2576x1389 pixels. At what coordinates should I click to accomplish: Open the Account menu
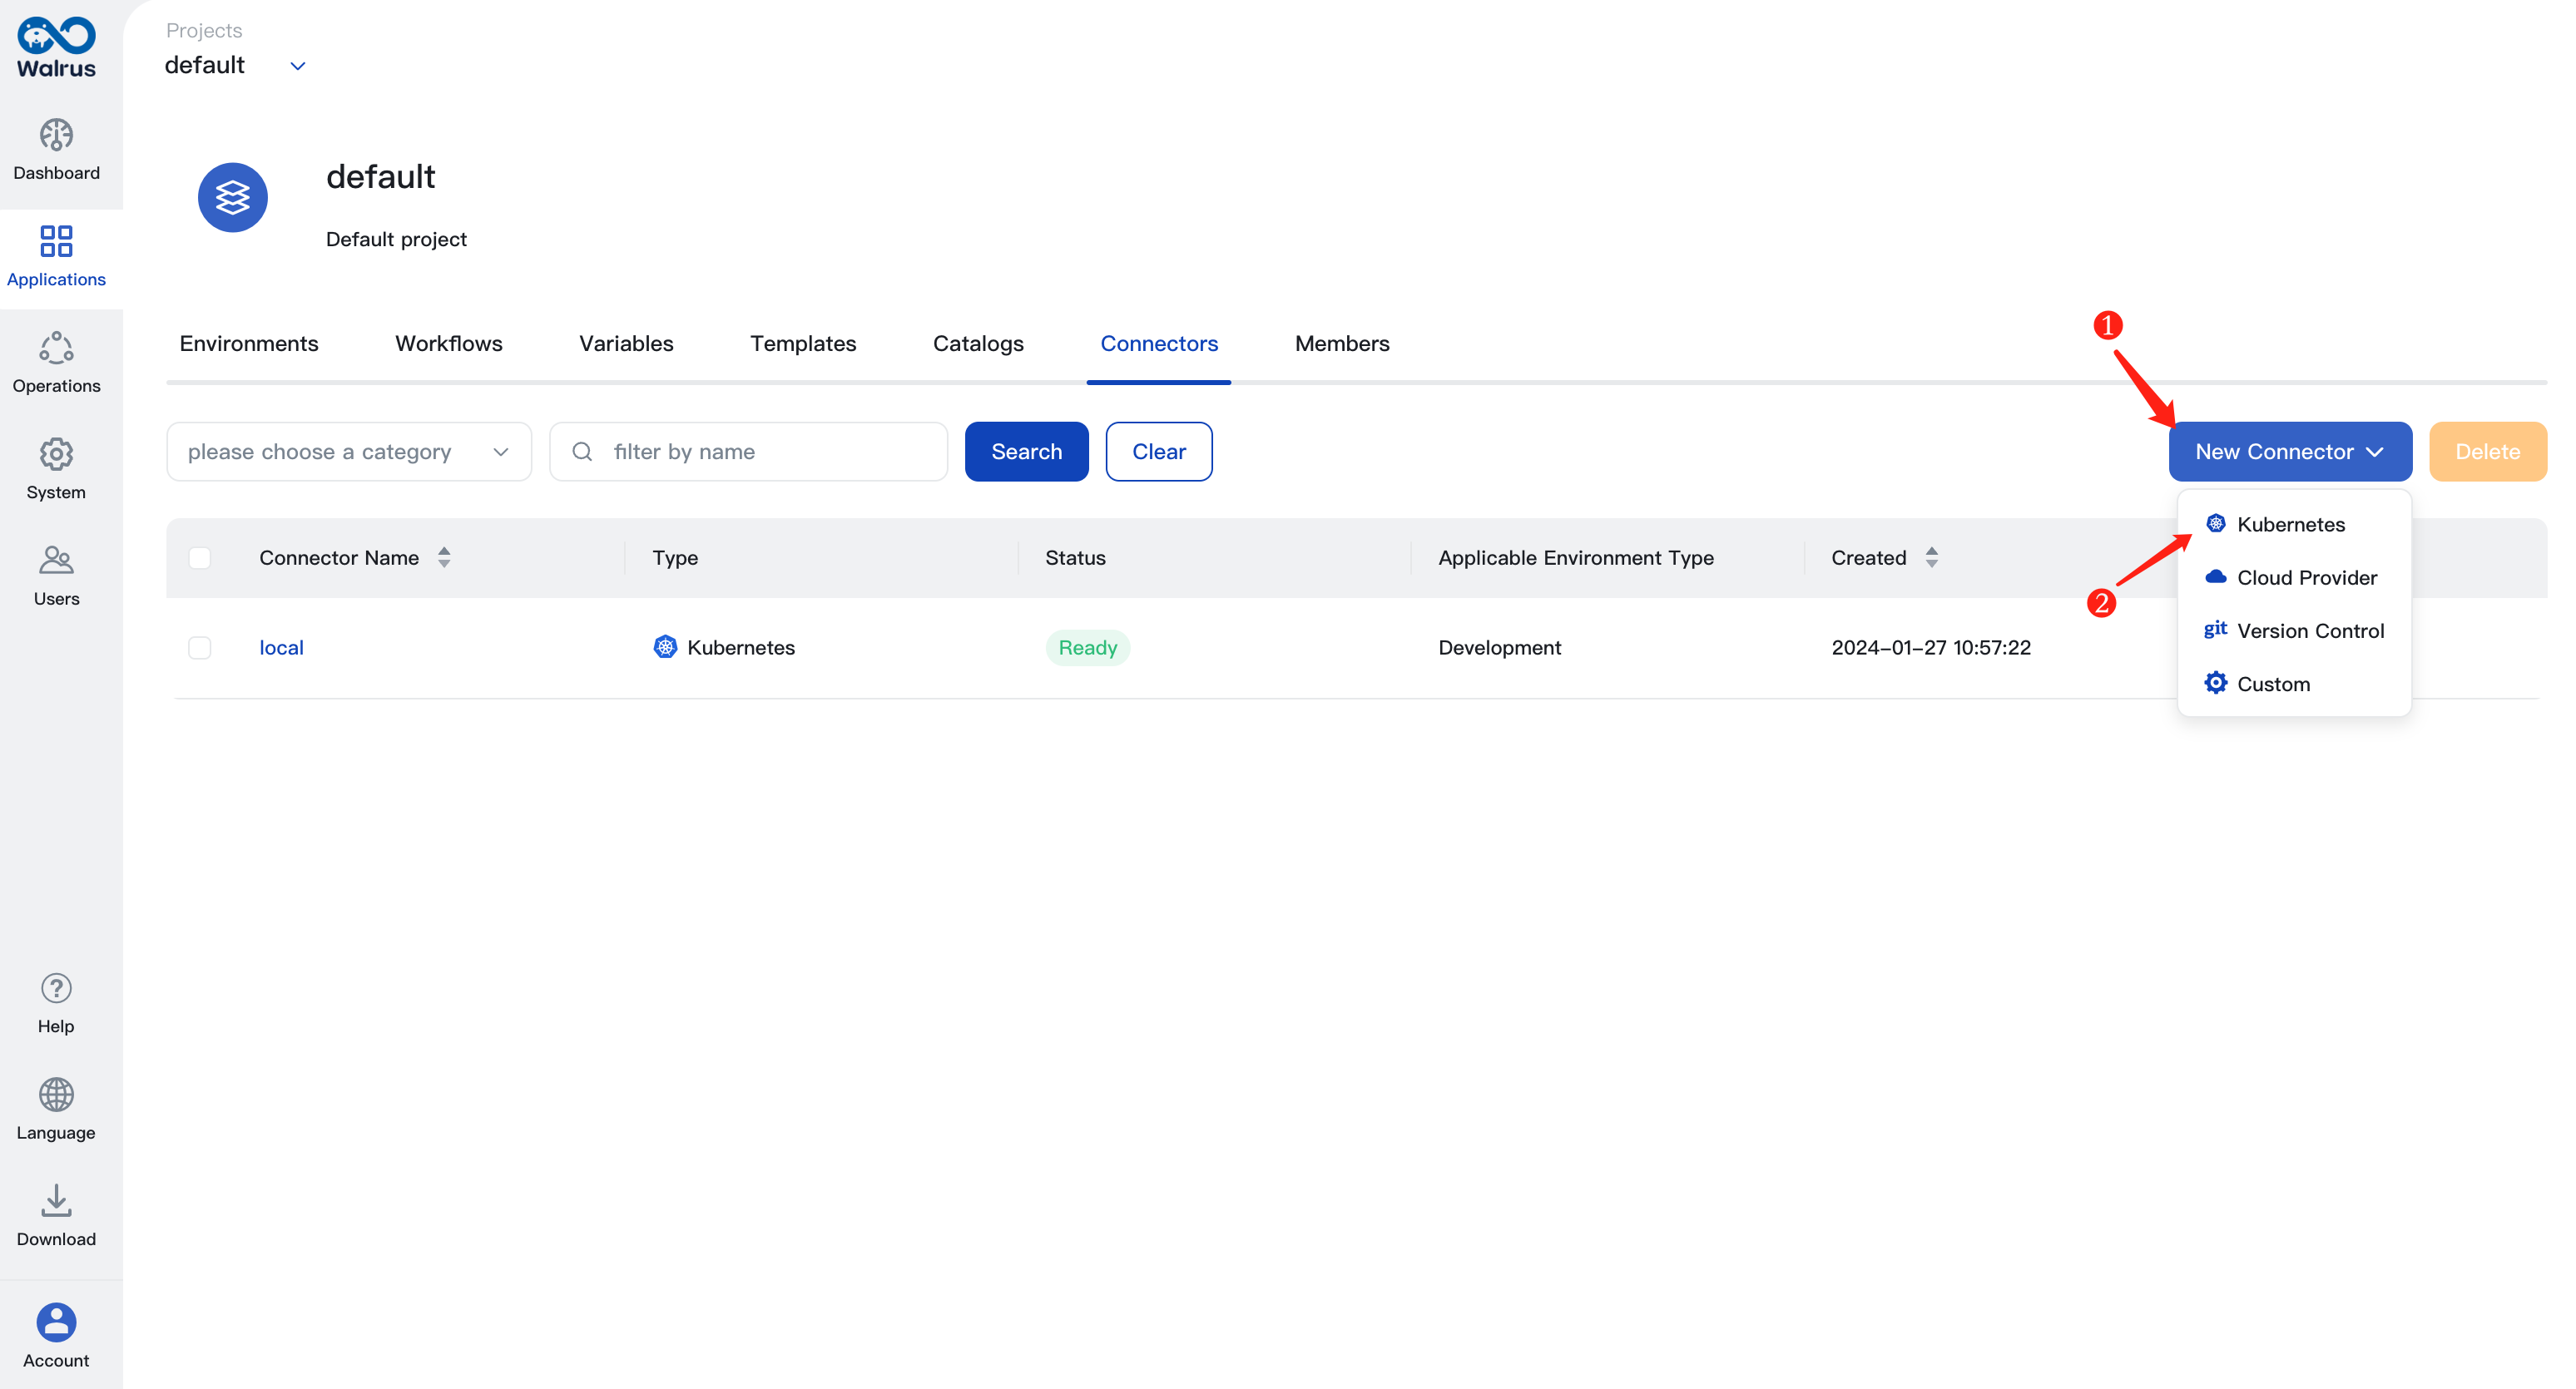click(x=56, y=1337)
